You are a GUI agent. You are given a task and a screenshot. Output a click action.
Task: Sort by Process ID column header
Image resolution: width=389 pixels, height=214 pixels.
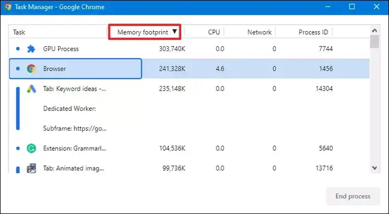tap(313, 32)
